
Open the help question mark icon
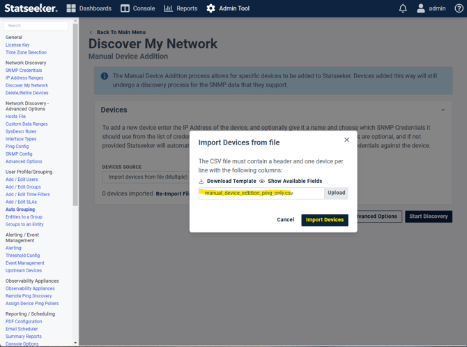click(x=459, y=8)
